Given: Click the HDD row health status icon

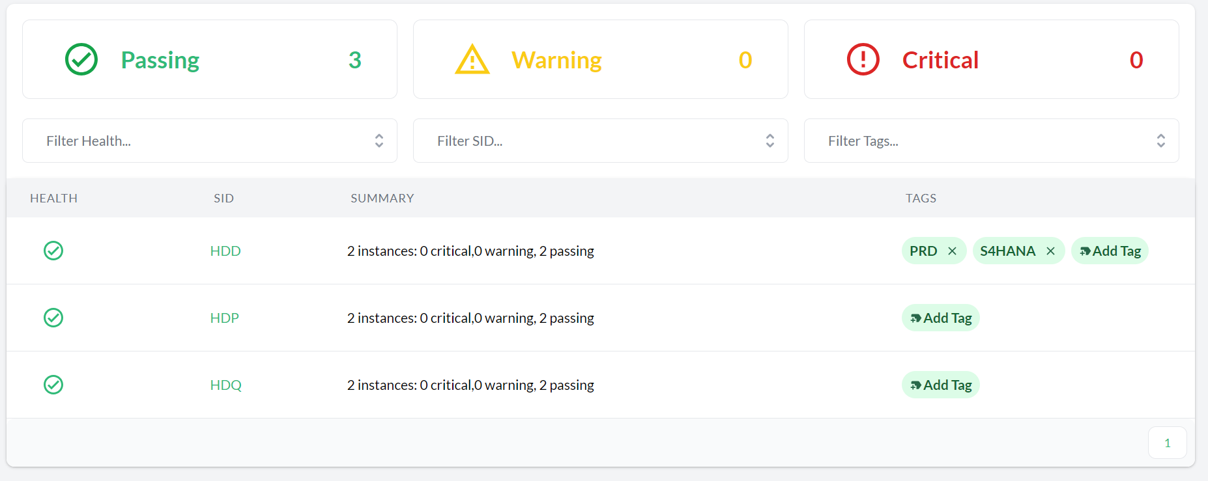Looking at the screenshot, I should click(x=53, y=251).
